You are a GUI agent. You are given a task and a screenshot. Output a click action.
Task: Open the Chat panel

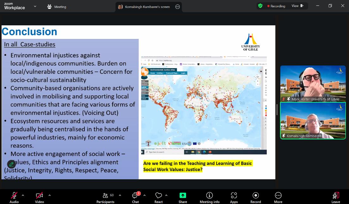[135, 198]
